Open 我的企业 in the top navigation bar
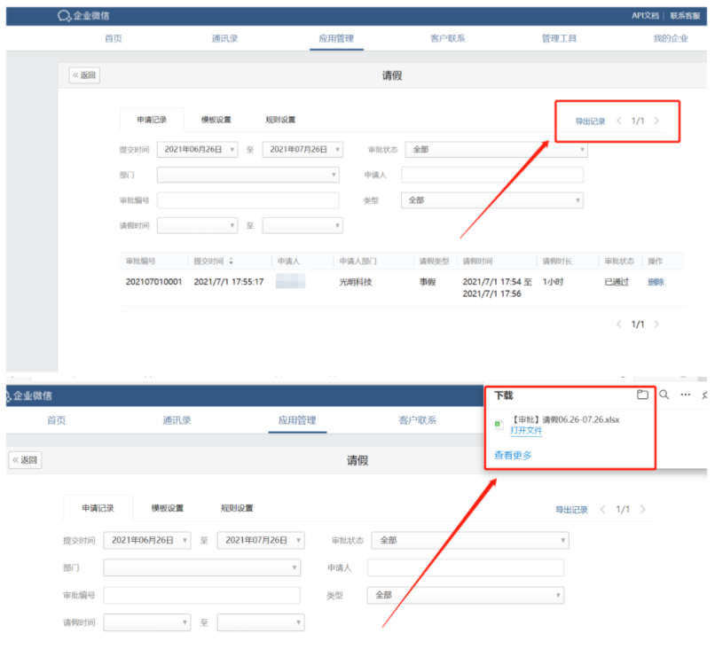 [x=671, y=39]
